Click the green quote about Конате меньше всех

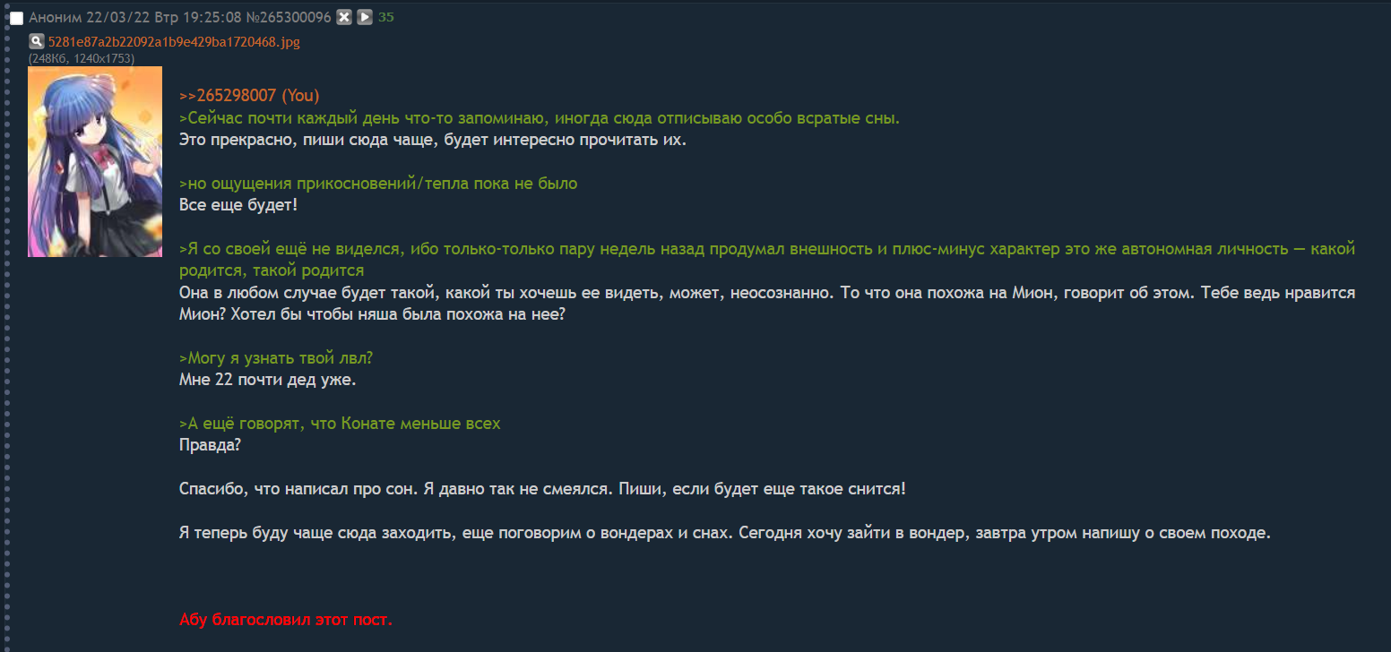(340, 423)
